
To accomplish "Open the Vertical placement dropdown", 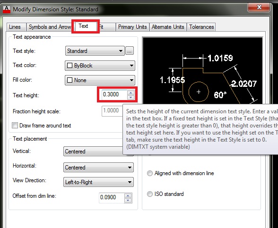I will pos(93,152).
